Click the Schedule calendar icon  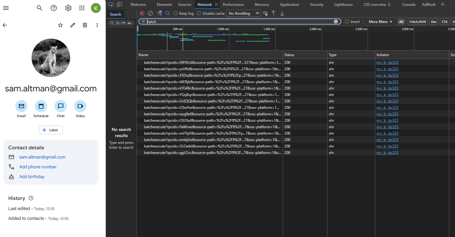click(41, 106)
